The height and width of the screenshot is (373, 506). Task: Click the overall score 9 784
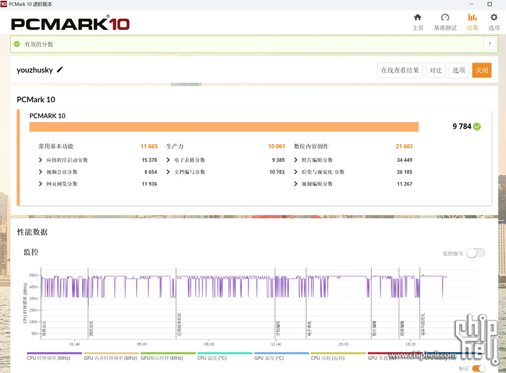462,126
